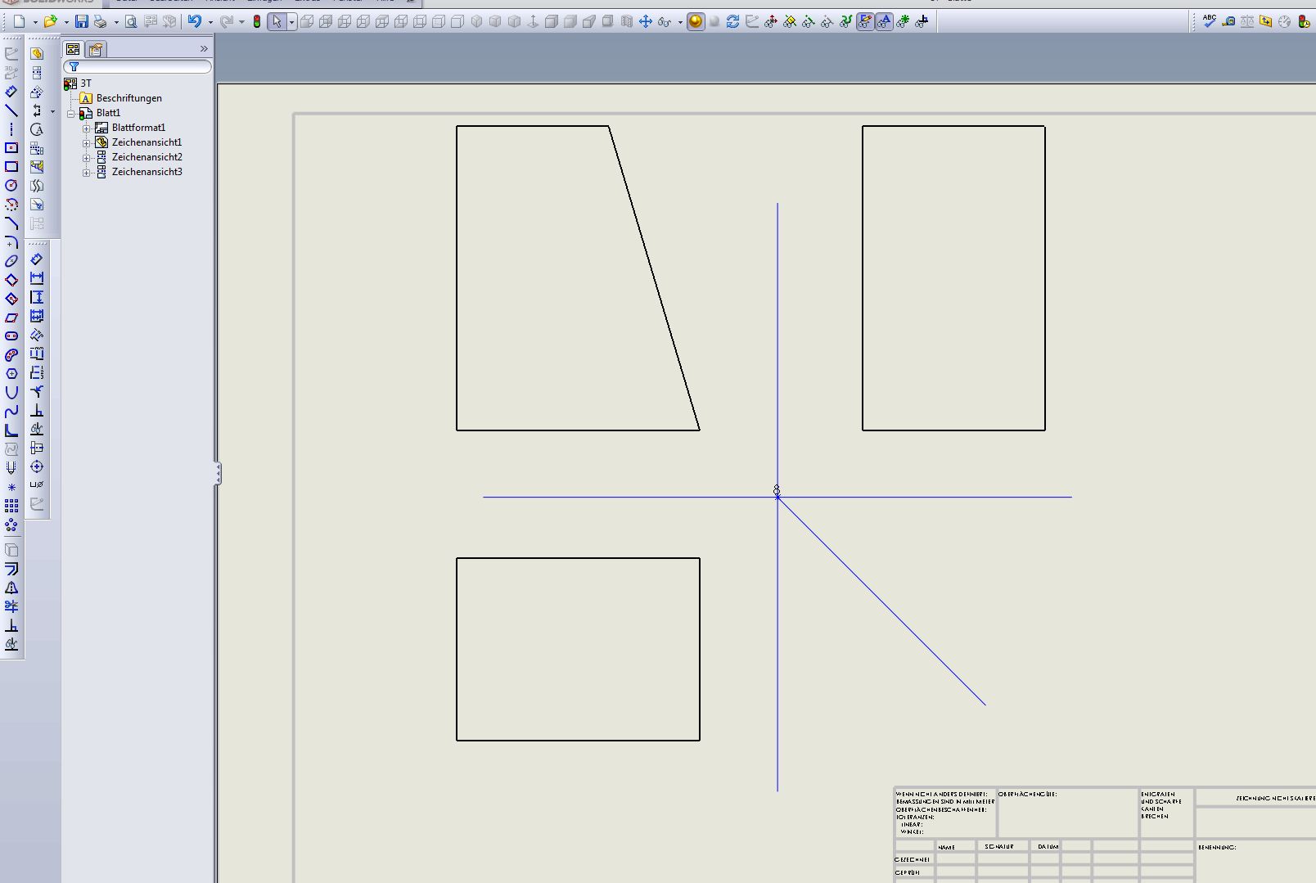Screen dimensions: 1316x883
Task: Expand the Zeichenansicht1 tree node
Action: 87,143
